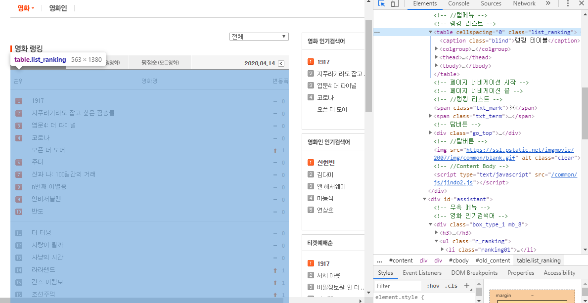Viewport: 588px width, 303px height.
Task: Open the Elements tab
Action: point(425,3)
